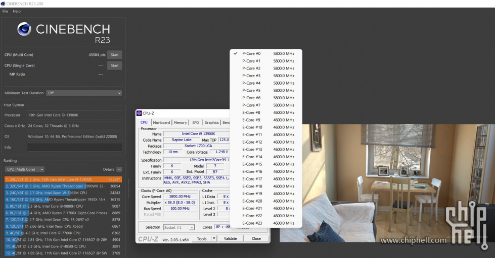The height and width of the screenshot is (258, 495).
Task: Click the Core Voltage 1.248 V value
Action: coord(220,152)
